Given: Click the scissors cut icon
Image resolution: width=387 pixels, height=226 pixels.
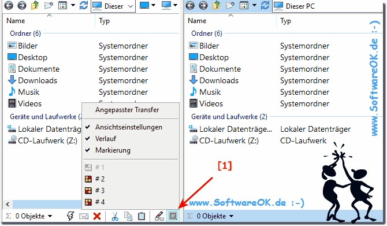Looking at the screenshot, I should point(115,216).
